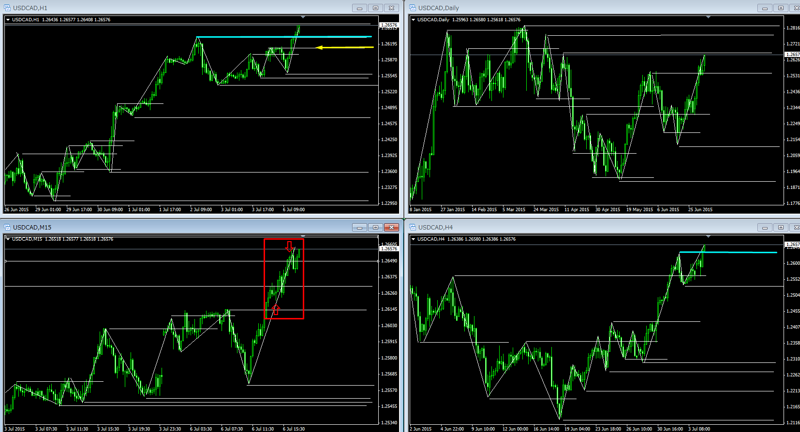Click the red rectangle border on M15 chart

pyautogui.click(x=303, y=280)
